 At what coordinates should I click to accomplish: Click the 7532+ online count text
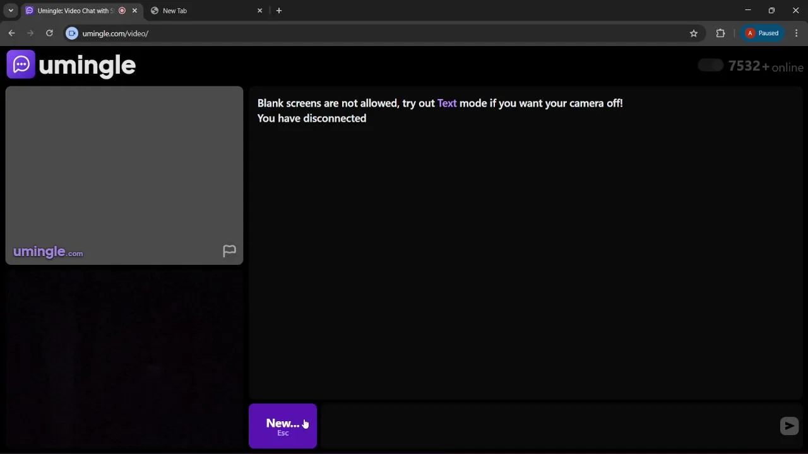click(x=766, y=66)
